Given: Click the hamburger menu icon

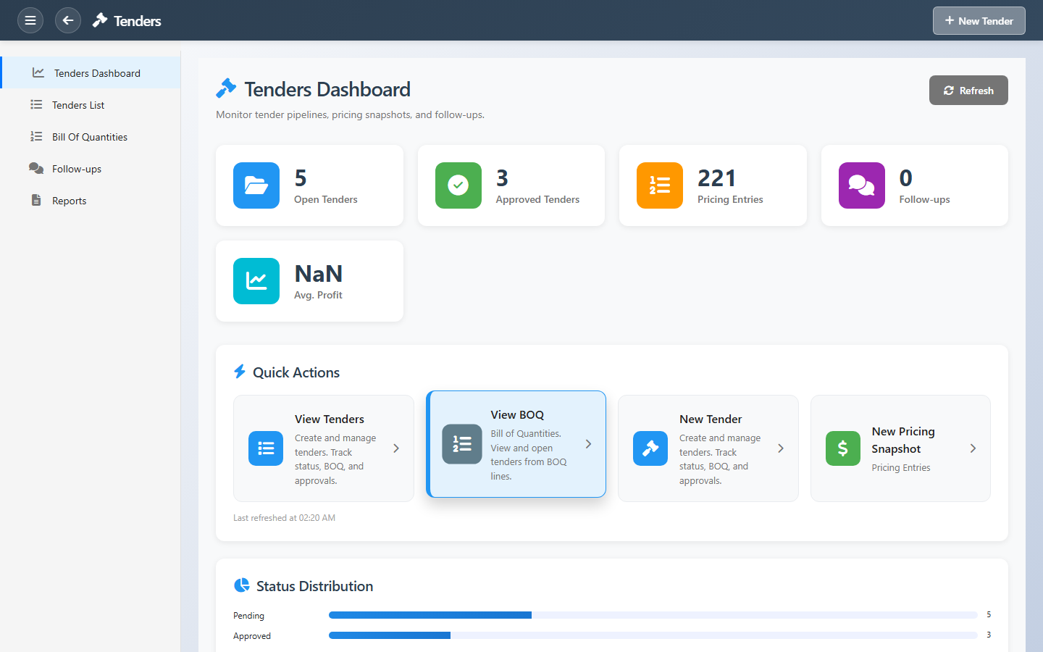Looking at the screenshot, I should (x=30, y=20).
